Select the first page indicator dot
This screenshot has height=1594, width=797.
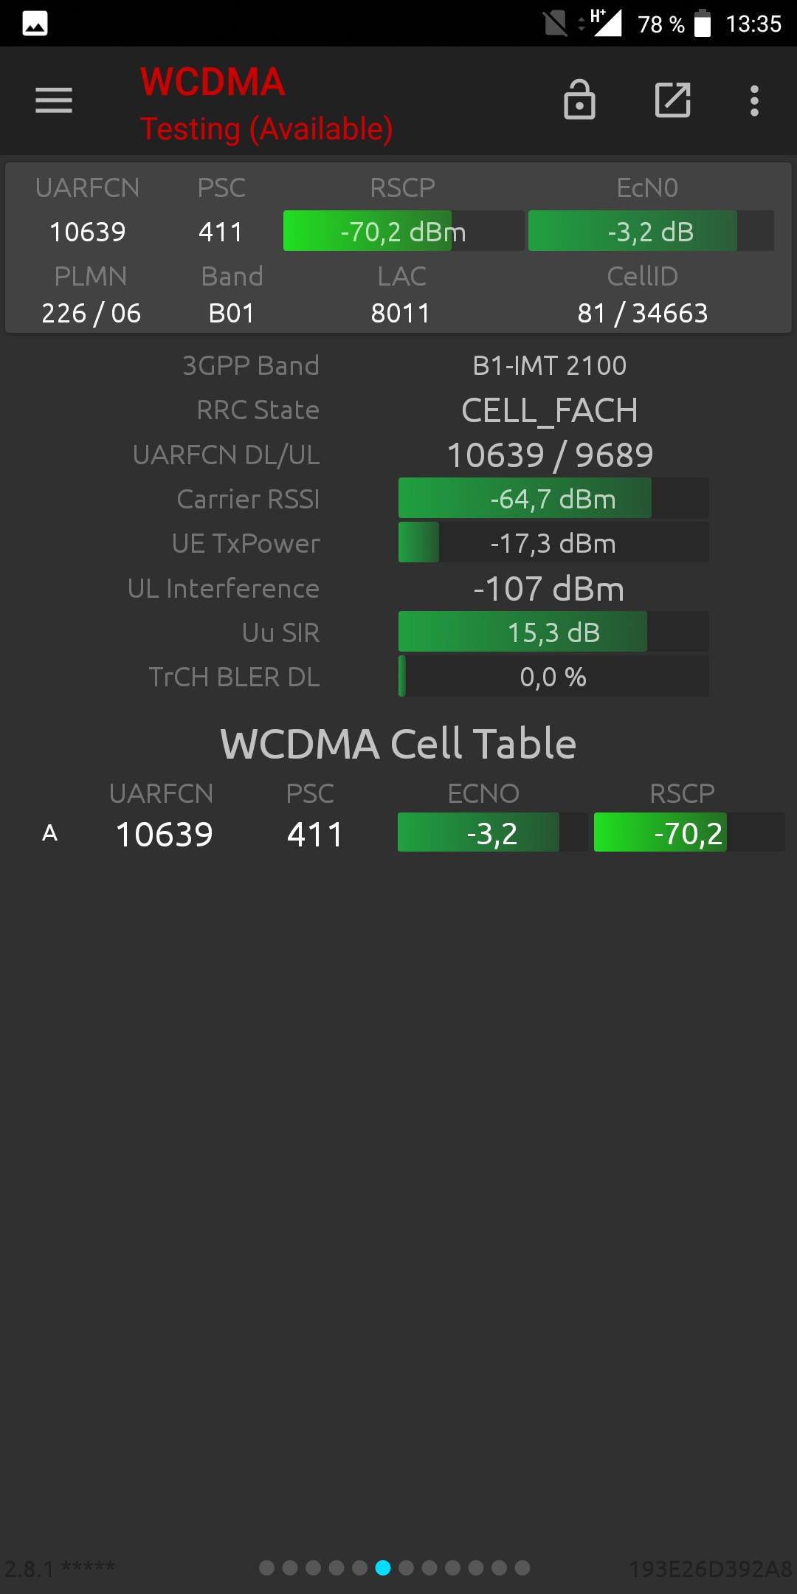coord(267,1567)
